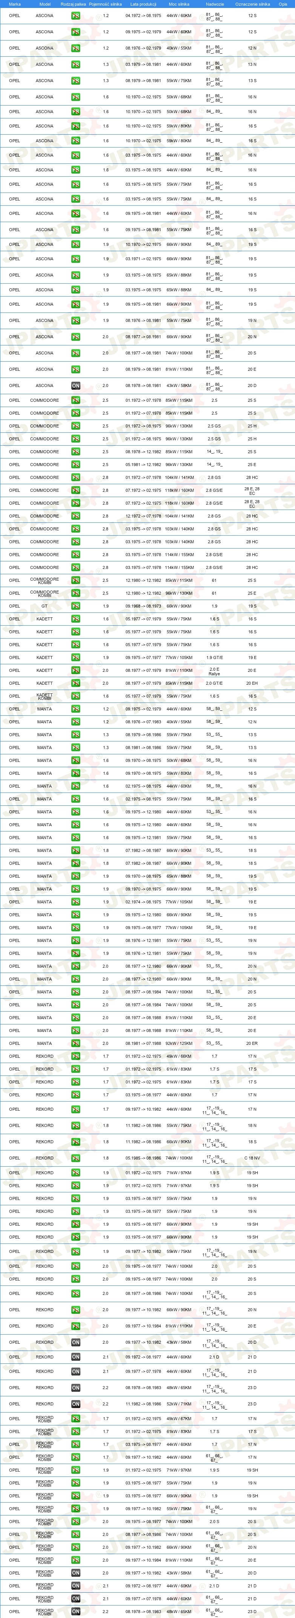
Task: Click petrol icon in COMMODORE 05.1981 -> 12.1982 row
Action: [x=76, y=465]
